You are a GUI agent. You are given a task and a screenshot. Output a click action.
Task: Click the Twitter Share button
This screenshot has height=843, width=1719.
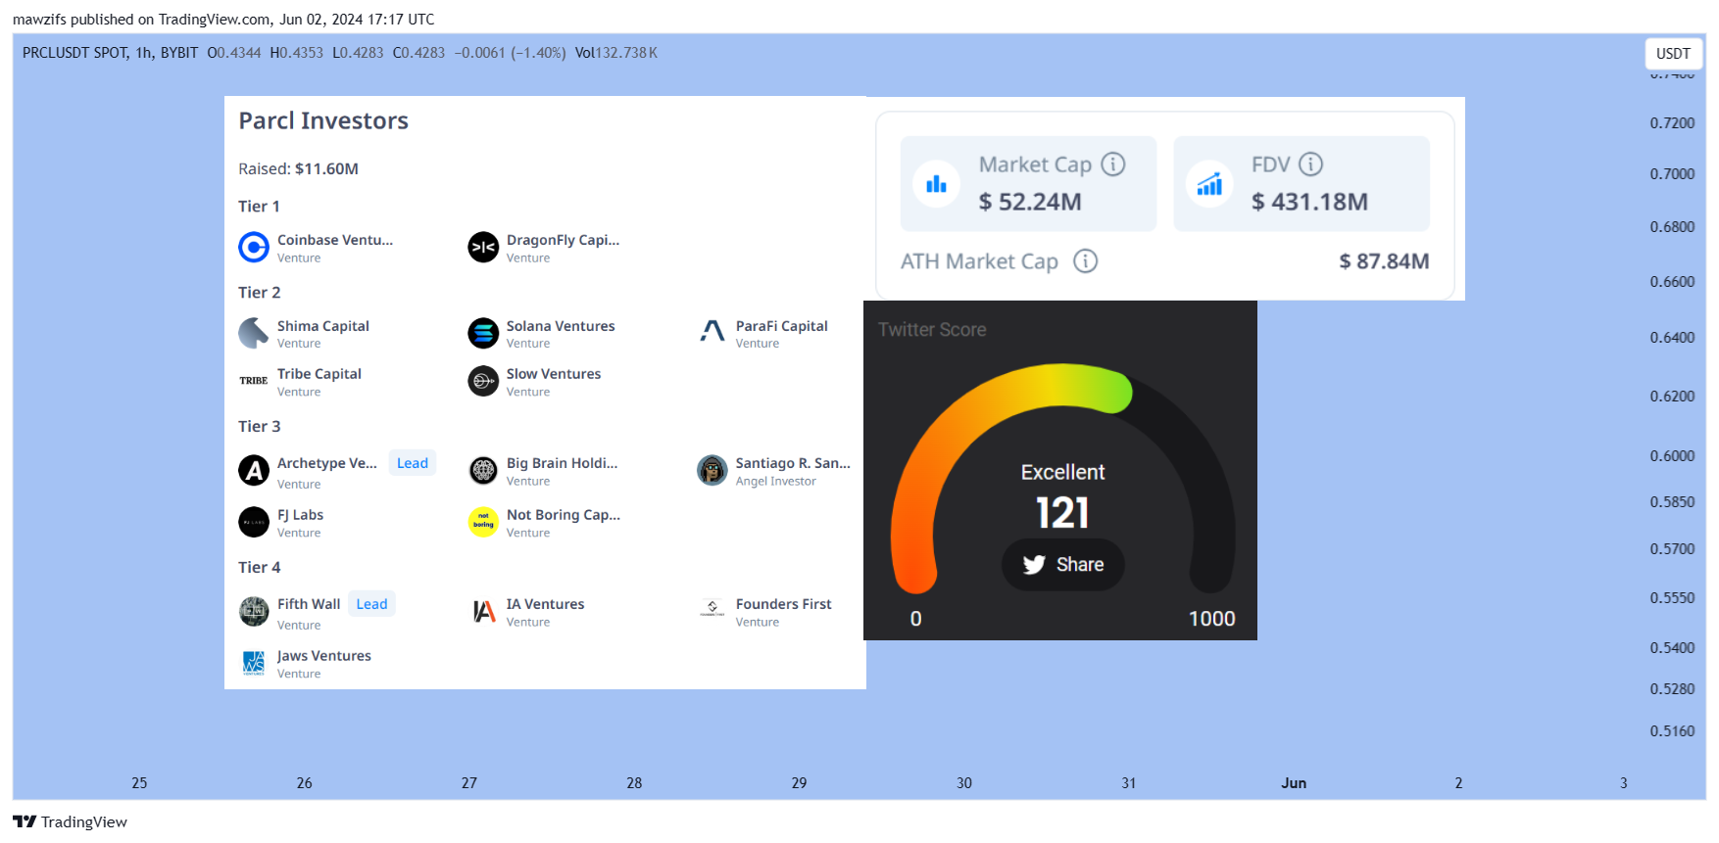coord(1063,565)
